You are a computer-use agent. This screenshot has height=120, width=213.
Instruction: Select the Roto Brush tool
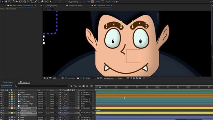[47, 2]
